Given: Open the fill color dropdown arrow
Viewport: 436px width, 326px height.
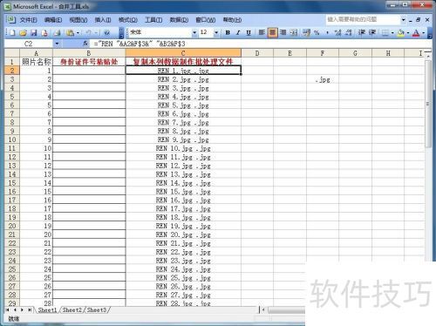Looking at the screenshot, I should pyautogui.click(x=408, y=33).
